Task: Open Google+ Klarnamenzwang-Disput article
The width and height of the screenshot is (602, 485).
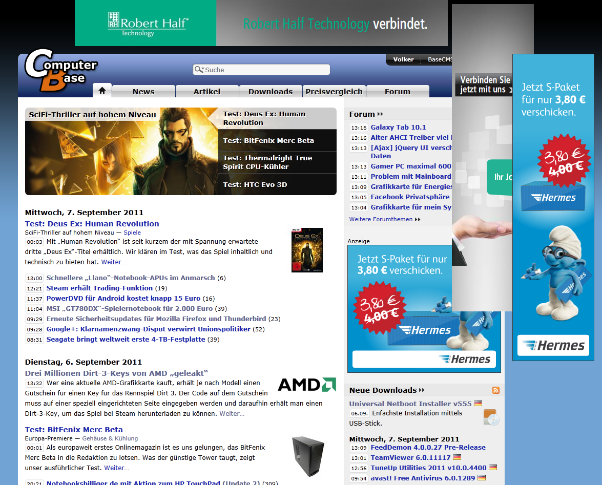Action: click(x=148, y=329)
